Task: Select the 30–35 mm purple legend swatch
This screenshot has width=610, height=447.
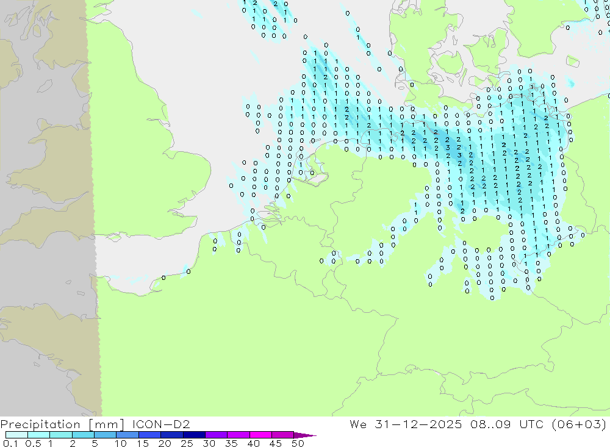Action: tap(217, 435)
